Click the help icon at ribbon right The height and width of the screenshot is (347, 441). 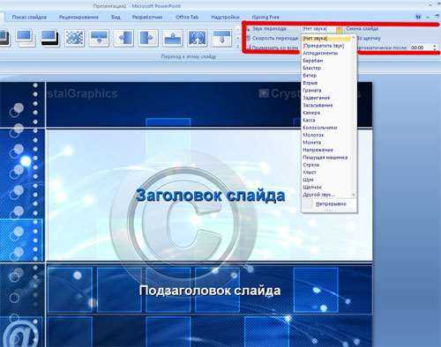(418, 17)
